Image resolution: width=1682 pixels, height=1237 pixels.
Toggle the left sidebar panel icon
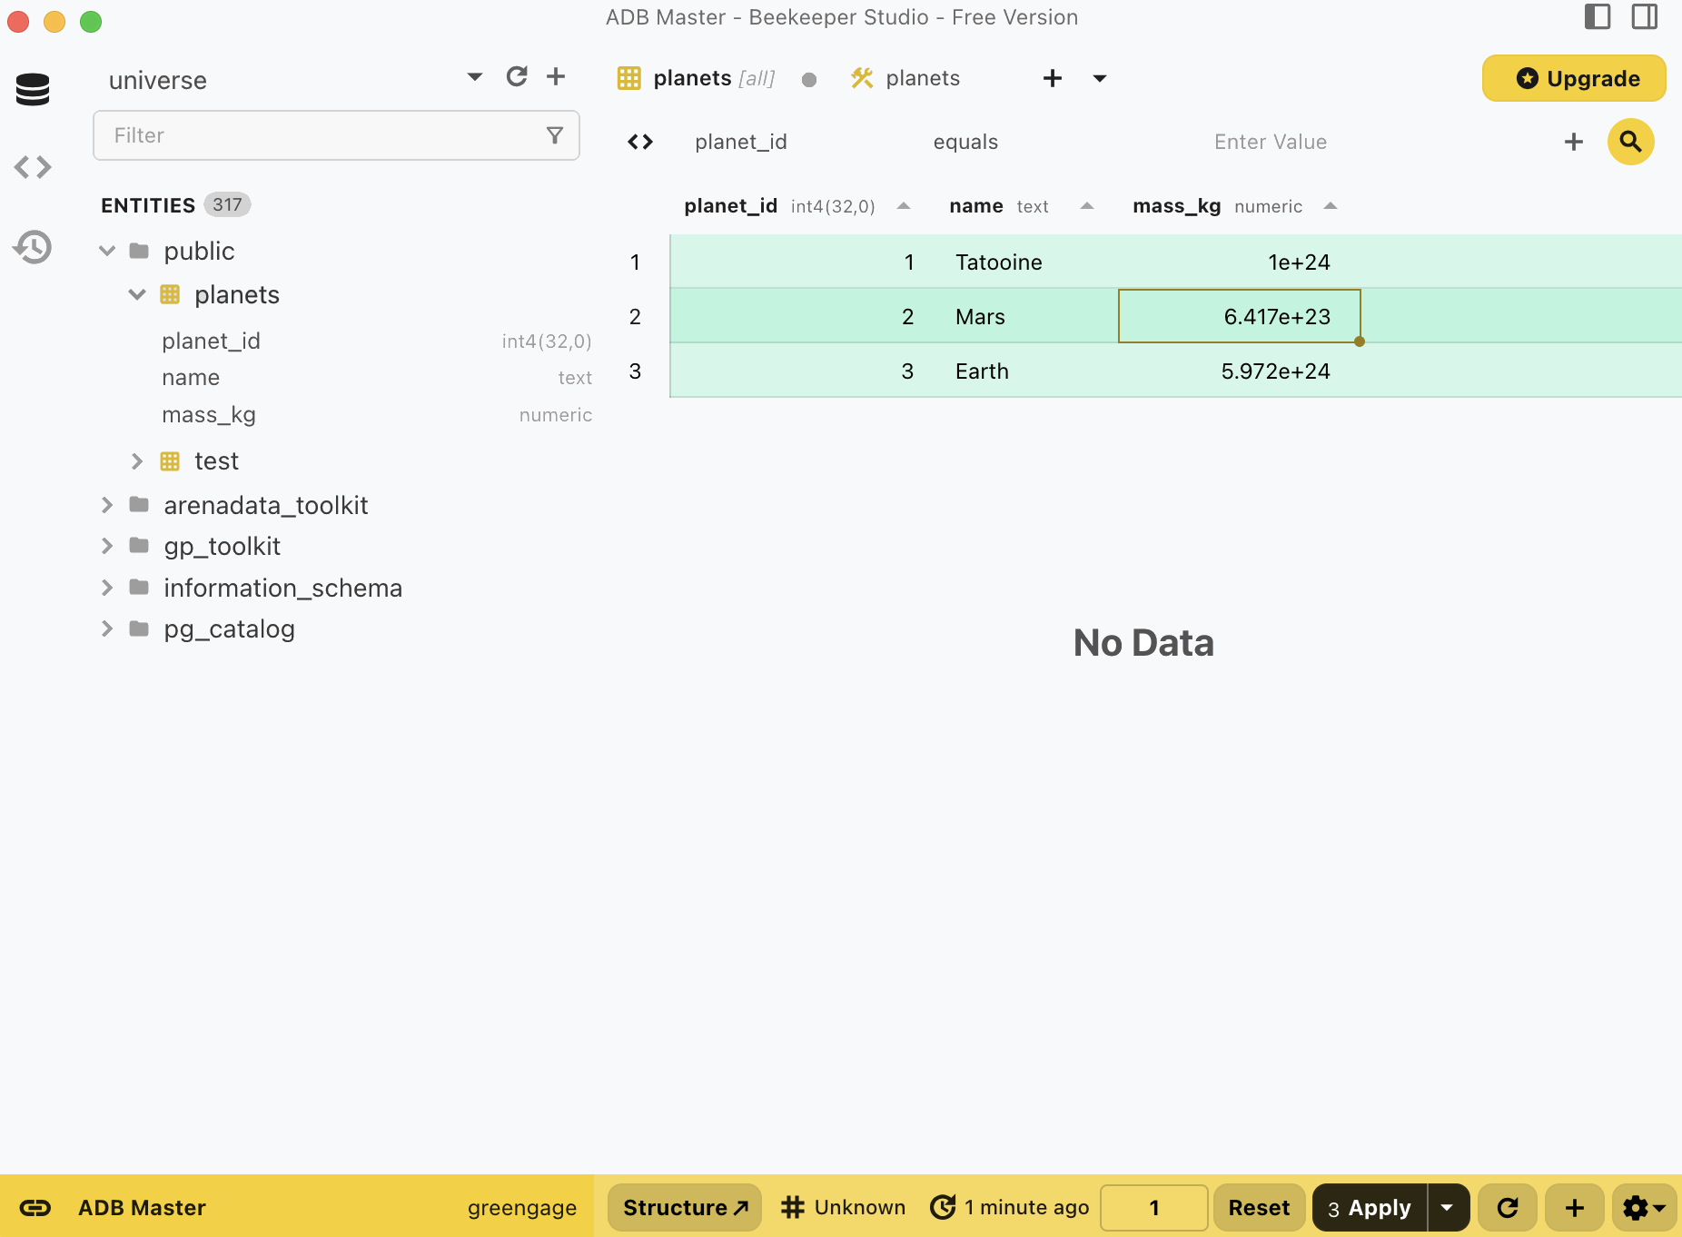(1598, 16)
